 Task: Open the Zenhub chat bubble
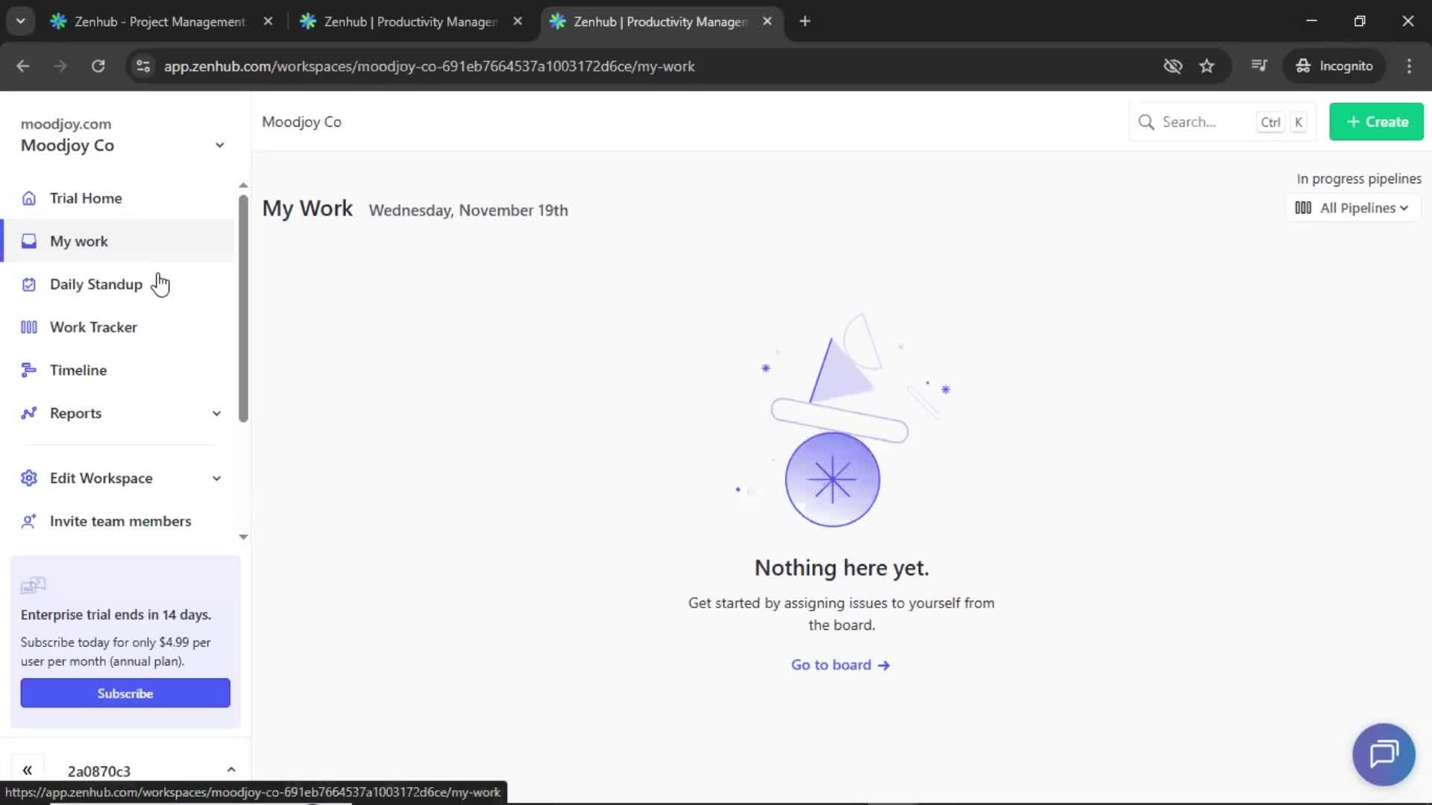pyautogui.click(x=1382, y=754)
